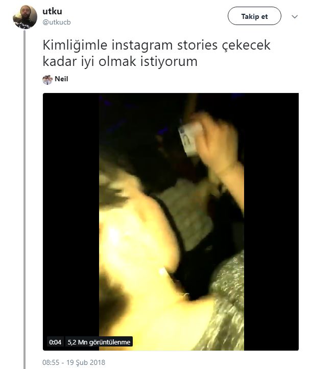Click the small Neil avatar icon
This screenshot has height=369, width=312.
(47, 80)
